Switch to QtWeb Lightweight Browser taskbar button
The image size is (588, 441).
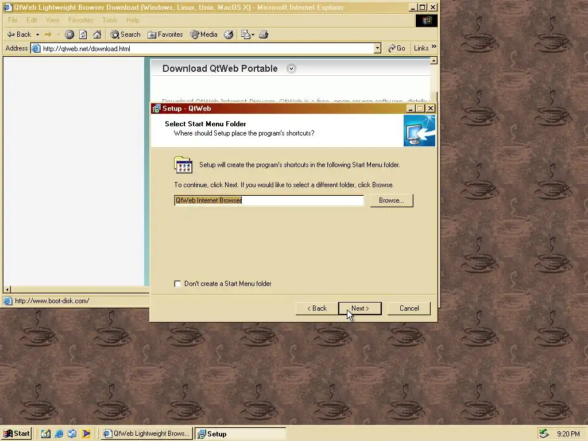pyautogui.click(x=146, y=434)
